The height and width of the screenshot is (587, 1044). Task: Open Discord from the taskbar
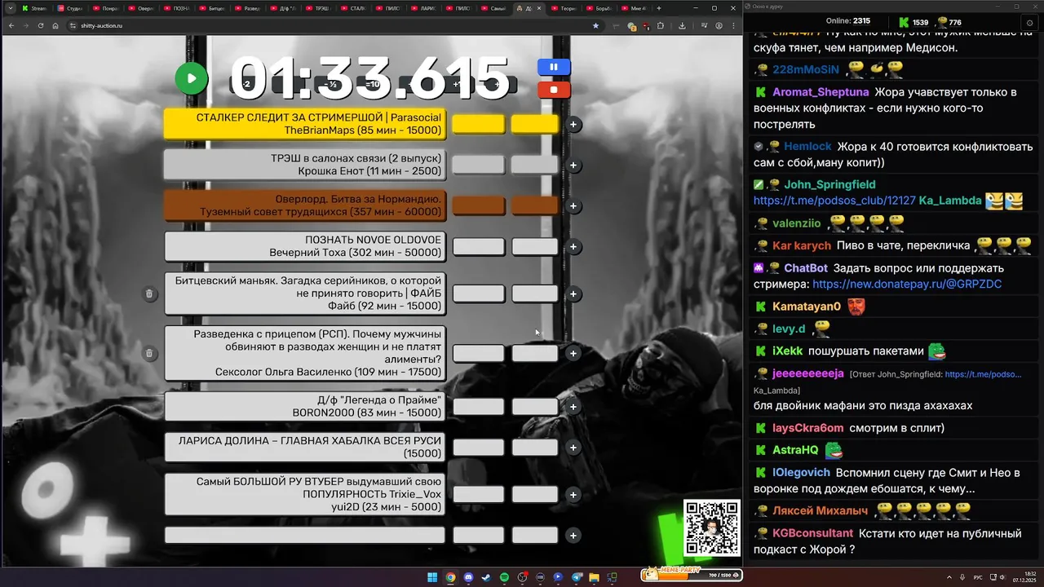468,577
